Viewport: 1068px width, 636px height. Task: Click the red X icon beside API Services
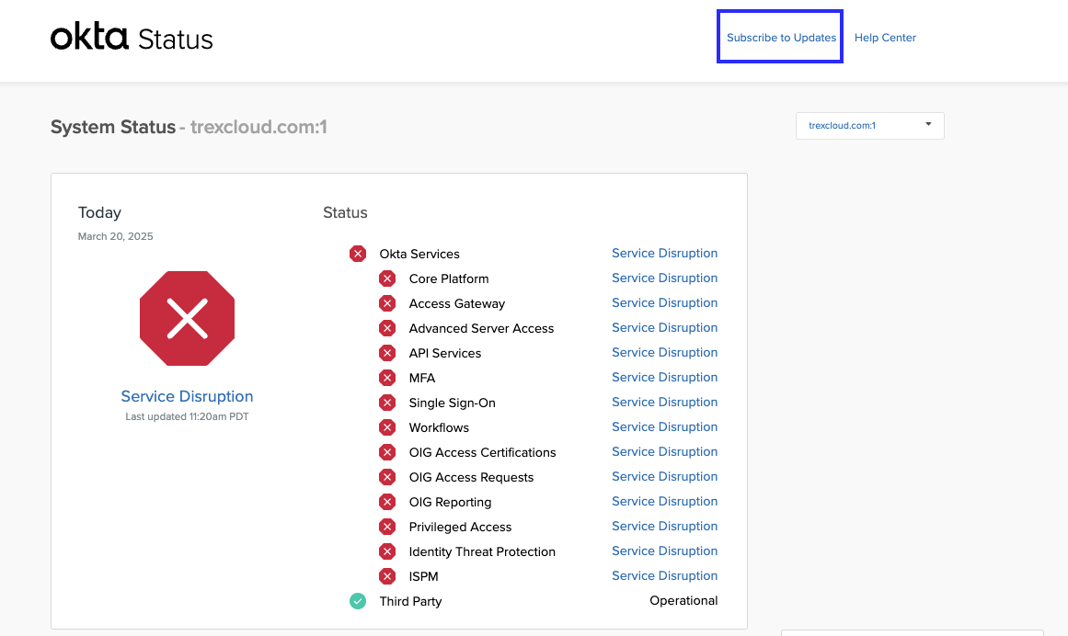(x=387, y=353)
